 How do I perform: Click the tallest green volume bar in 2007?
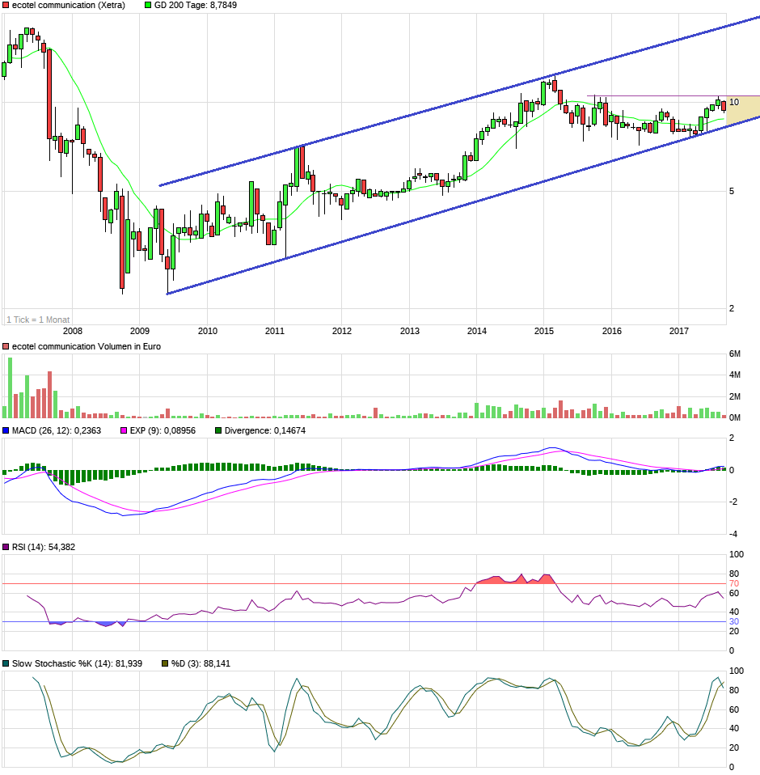pos(10,388)
